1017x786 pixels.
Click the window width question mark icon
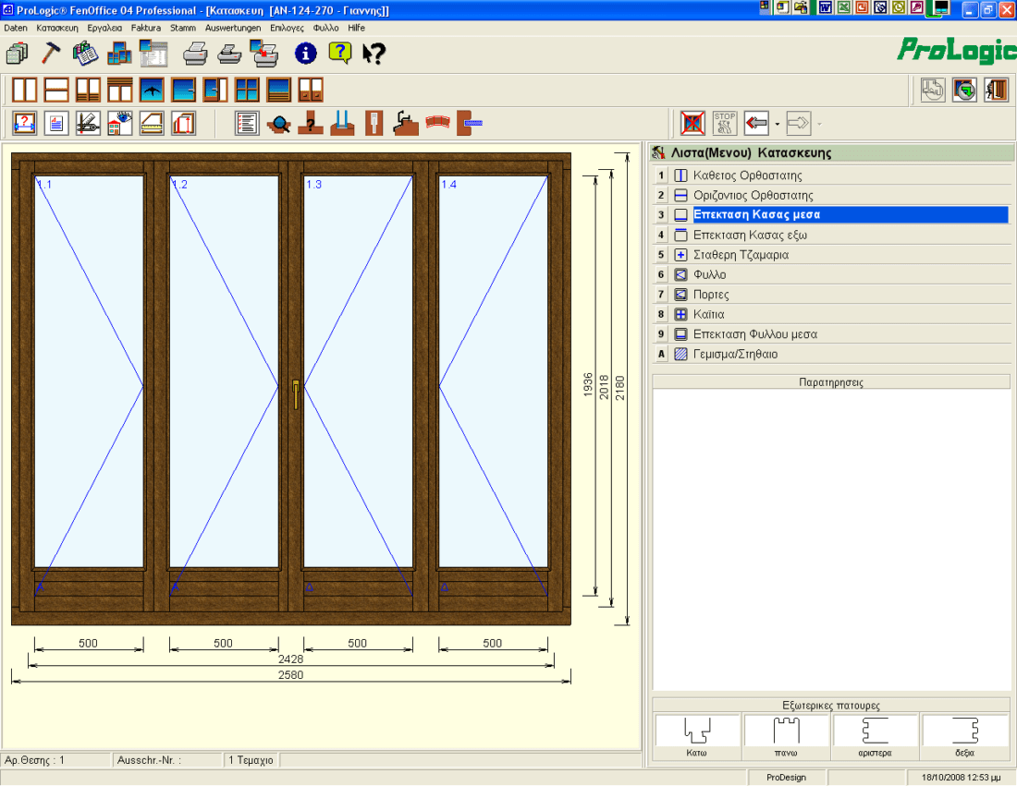(x=25, y=123)
